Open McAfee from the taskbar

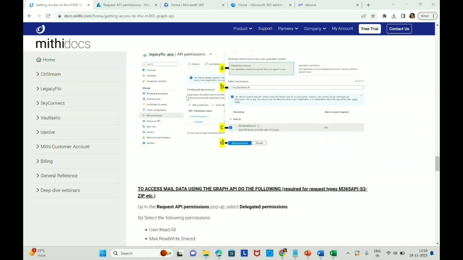(257, 253)
